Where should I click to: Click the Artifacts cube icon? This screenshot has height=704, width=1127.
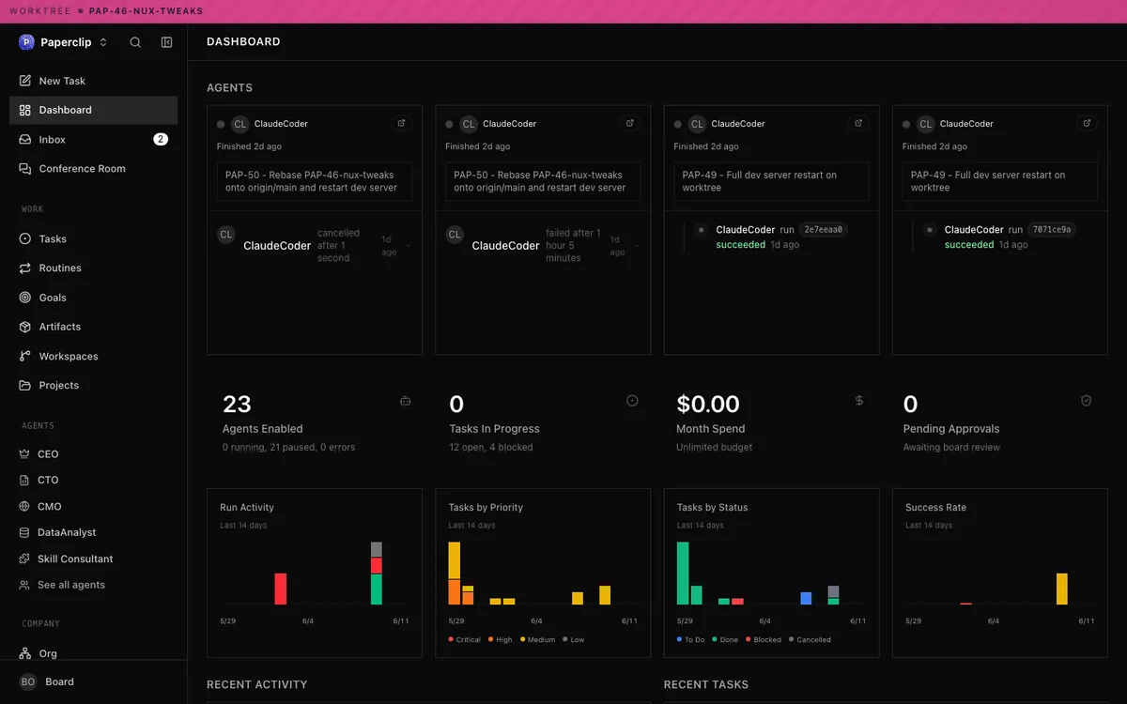click(25, 327)
